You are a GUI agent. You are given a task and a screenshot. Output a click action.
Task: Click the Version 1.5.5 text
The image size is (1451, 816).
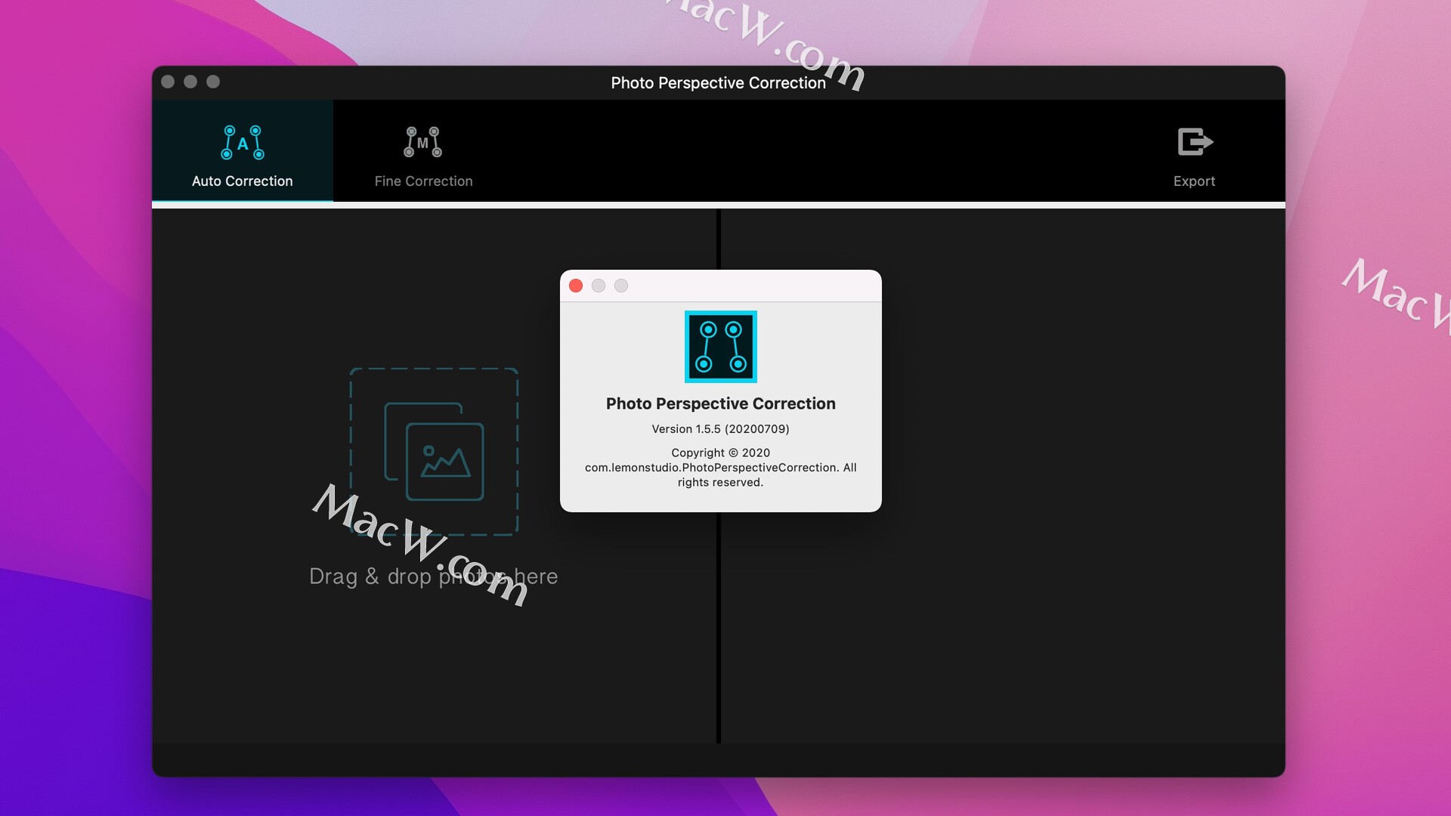coord(720,429)
